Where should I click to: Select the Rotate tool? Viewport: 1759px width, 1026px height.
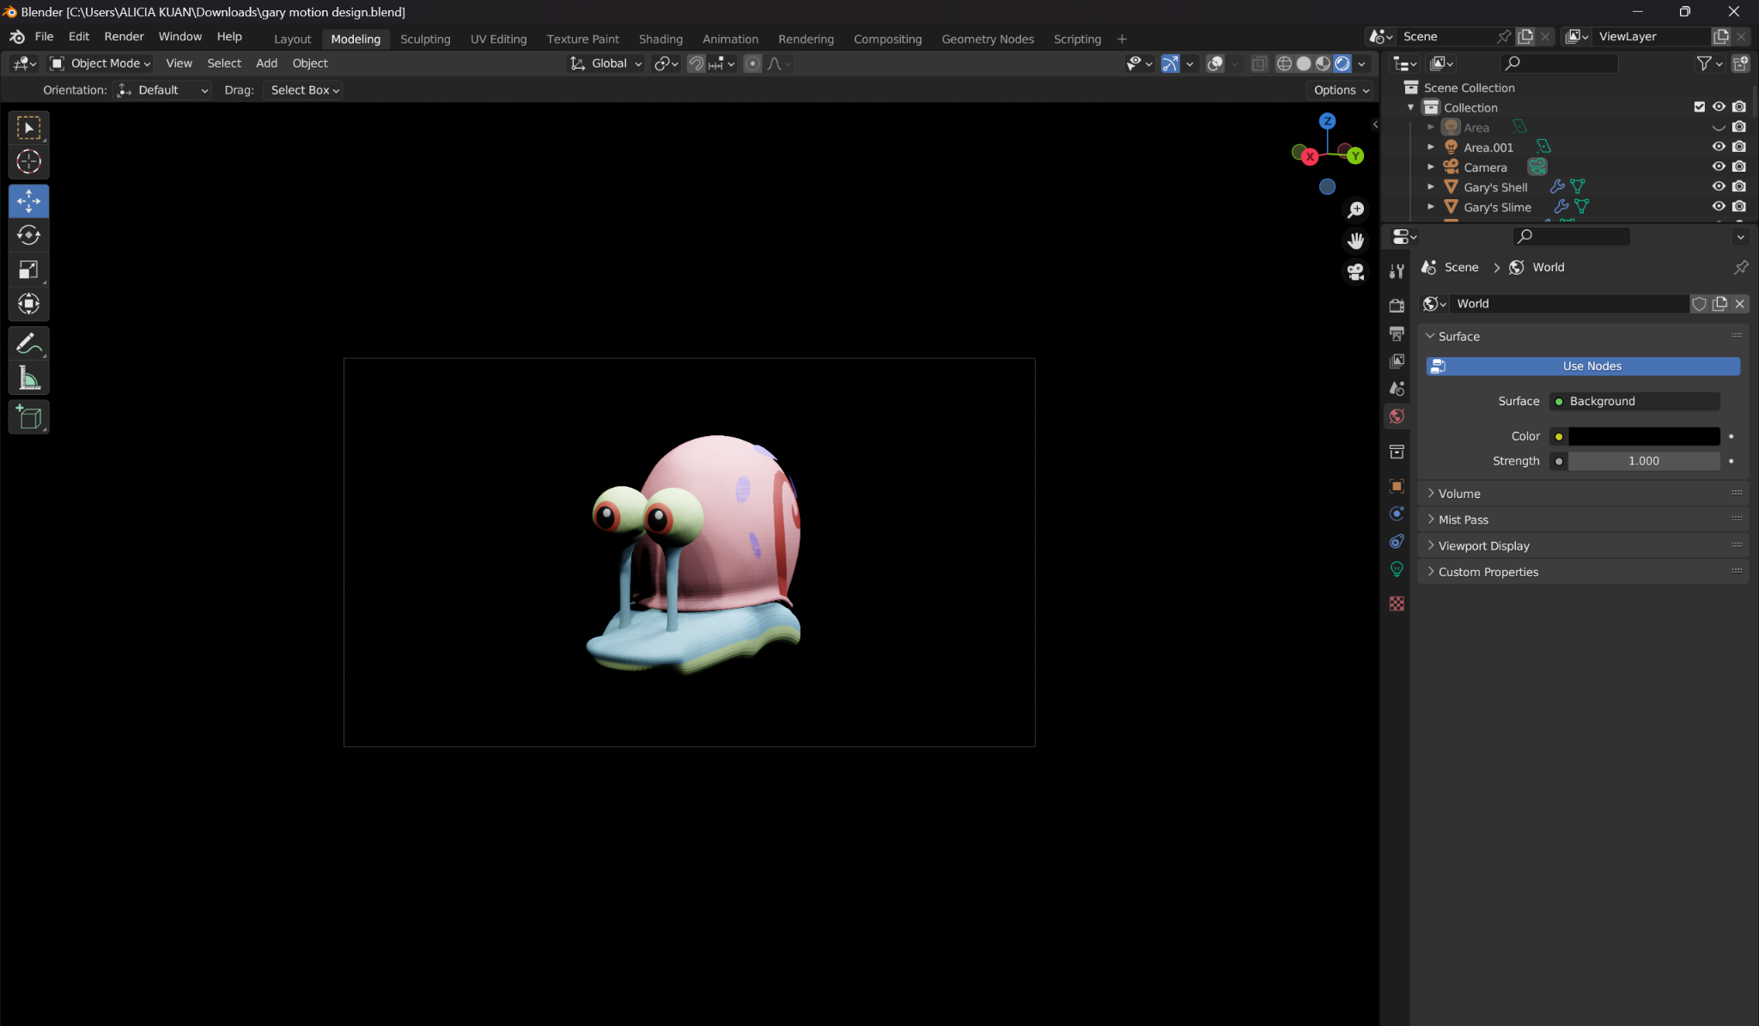[28, 235]
